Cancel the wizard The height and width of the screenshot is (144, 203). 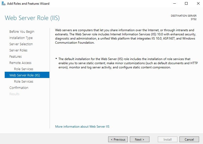click(x=189, y=139)
